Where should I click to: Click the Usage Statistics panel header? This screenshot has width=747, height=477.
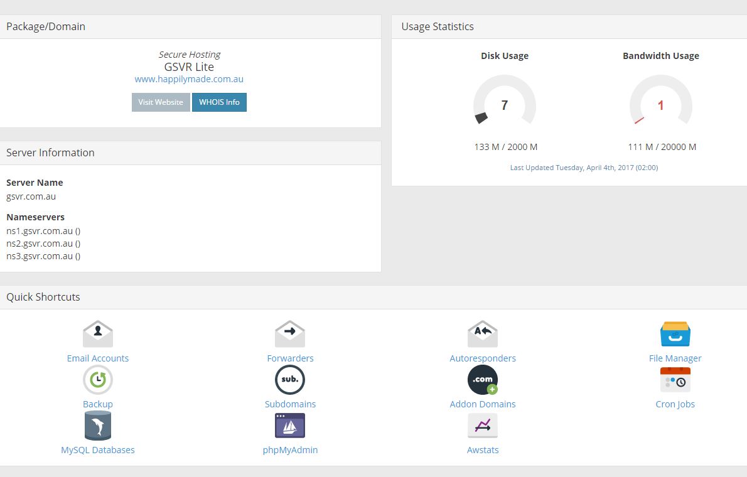click(x=438, y=26)
